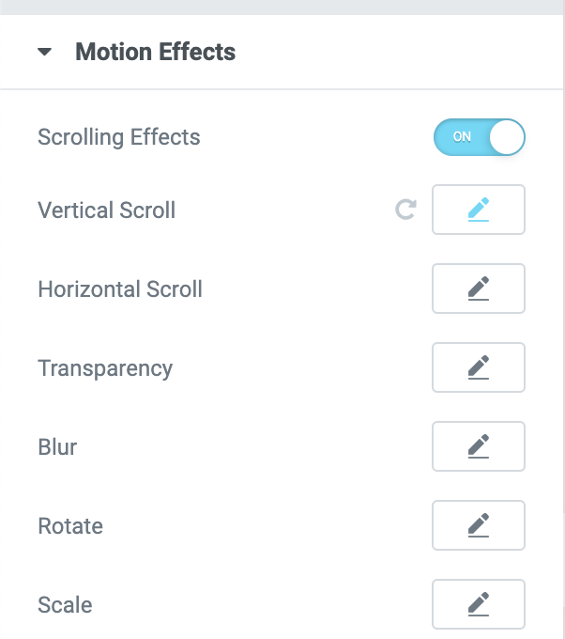
Task: Collapse the Motion Effects section arrow
Action: point(44,53)
